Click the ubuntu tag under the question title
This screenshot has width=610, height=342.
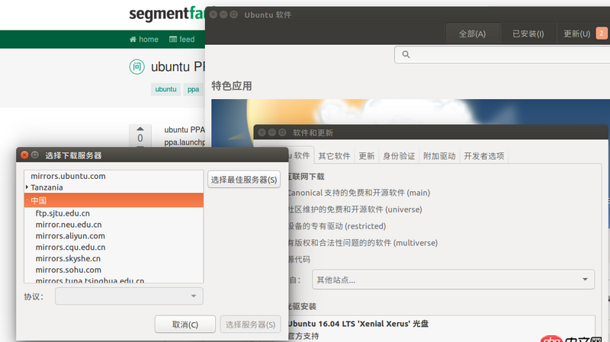point(165,89)
